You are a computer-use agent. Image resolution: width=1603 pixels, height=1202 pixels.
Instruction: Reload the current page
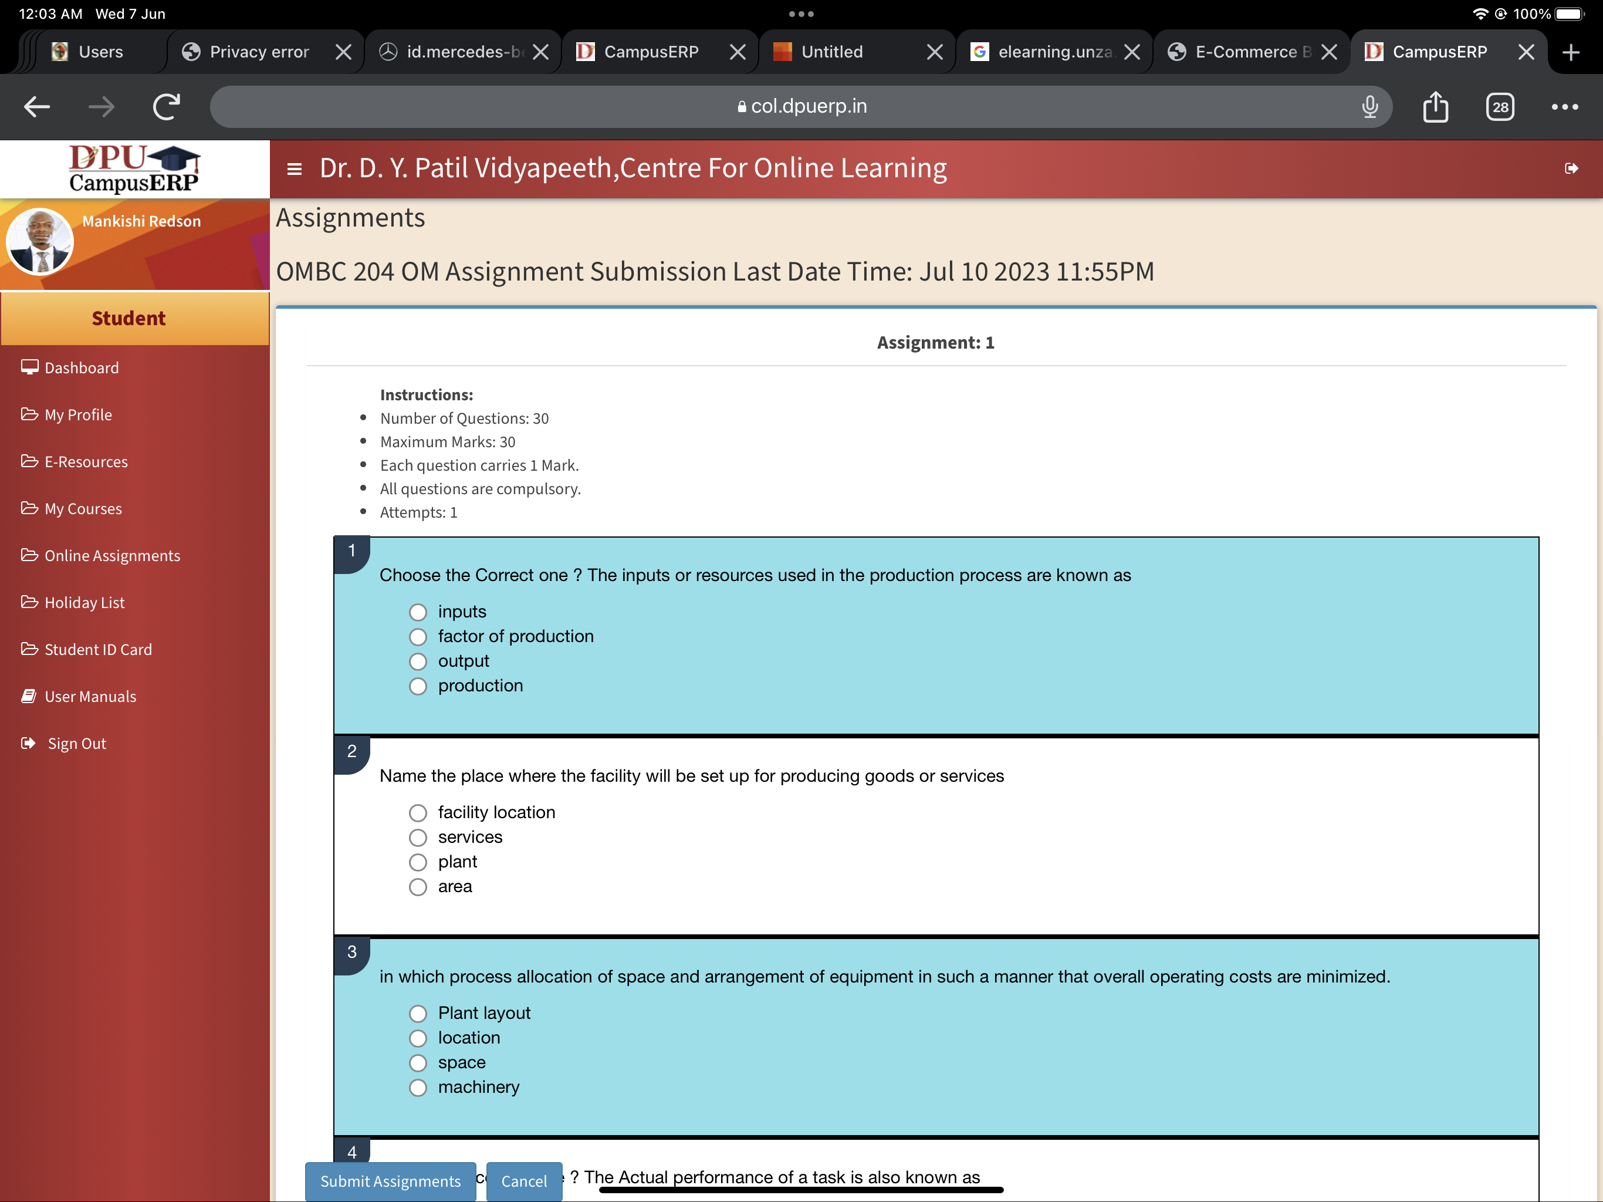pos(165,107)
